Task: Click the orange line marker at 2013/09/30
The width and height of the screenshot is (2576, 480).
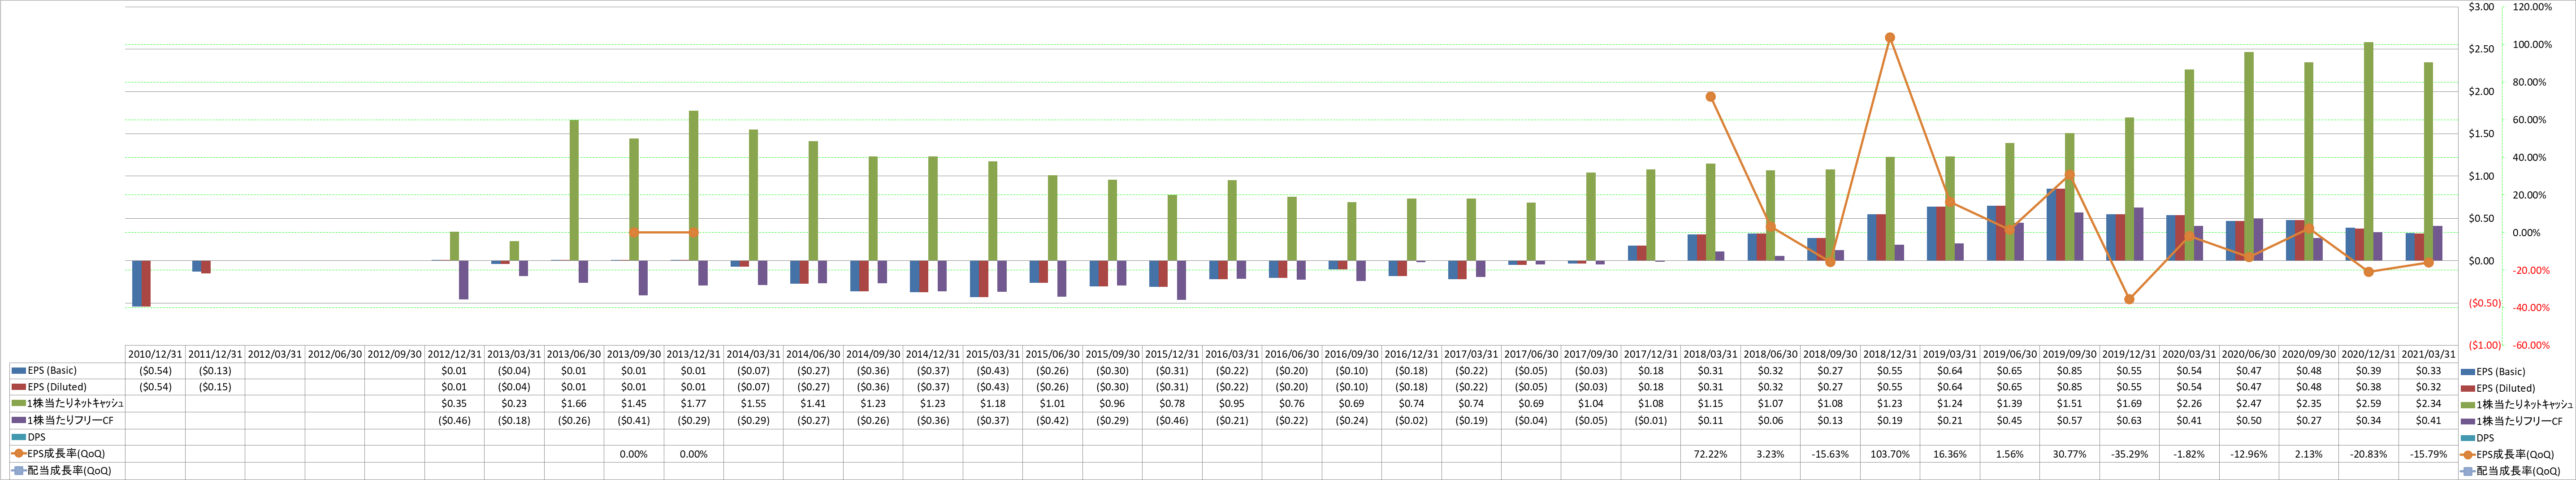Action: tap(634, 233)
